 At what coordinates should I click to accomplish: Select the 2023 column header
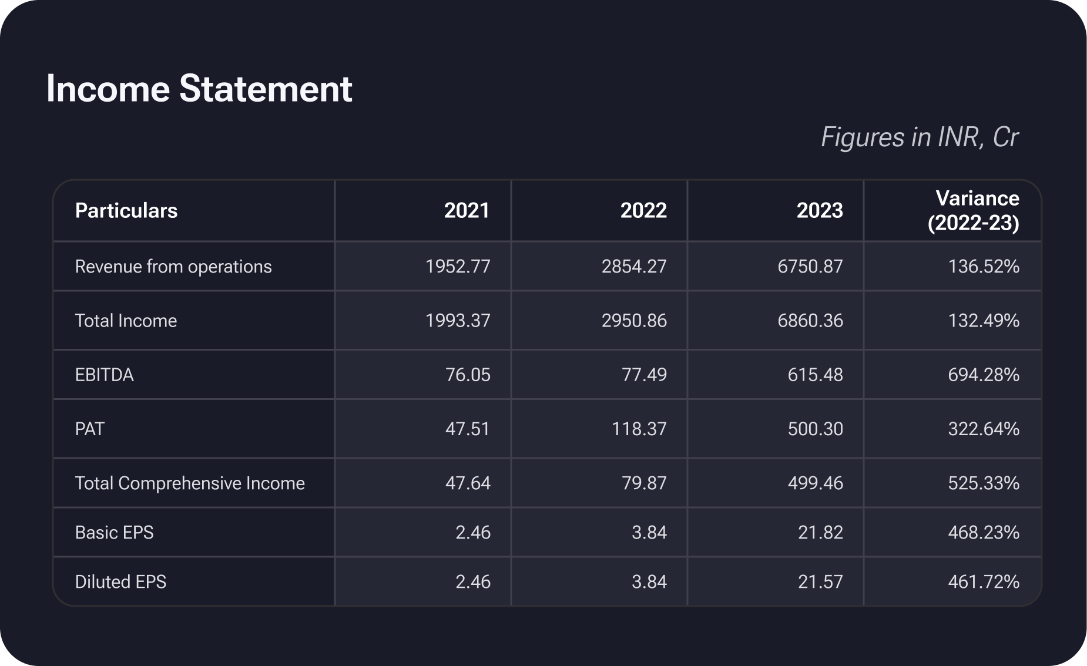[819, 211]
